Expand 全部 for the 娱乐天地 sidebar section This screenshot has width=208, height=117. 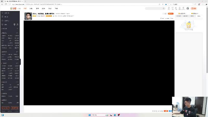pyautogui.click(x=17, y=82)
